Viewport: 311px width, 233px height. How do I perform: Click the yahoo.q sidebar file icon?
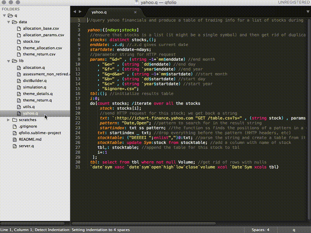coord(19,113)
